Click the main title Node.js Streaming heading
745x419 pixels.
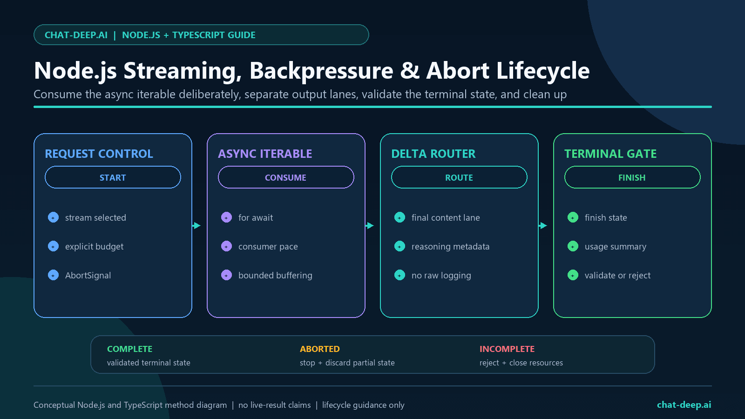tap(312, 71)
